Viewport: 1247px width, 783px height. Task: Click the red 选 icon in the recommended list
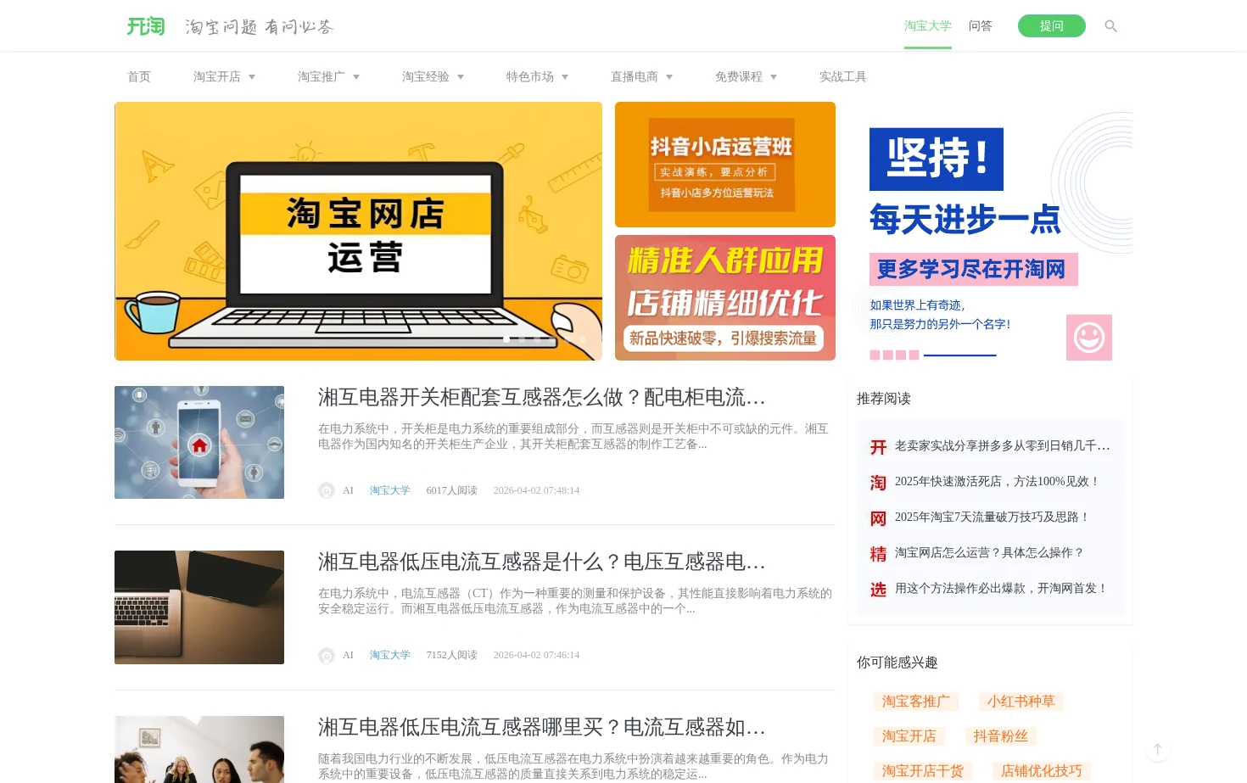[x=878, y=590]
